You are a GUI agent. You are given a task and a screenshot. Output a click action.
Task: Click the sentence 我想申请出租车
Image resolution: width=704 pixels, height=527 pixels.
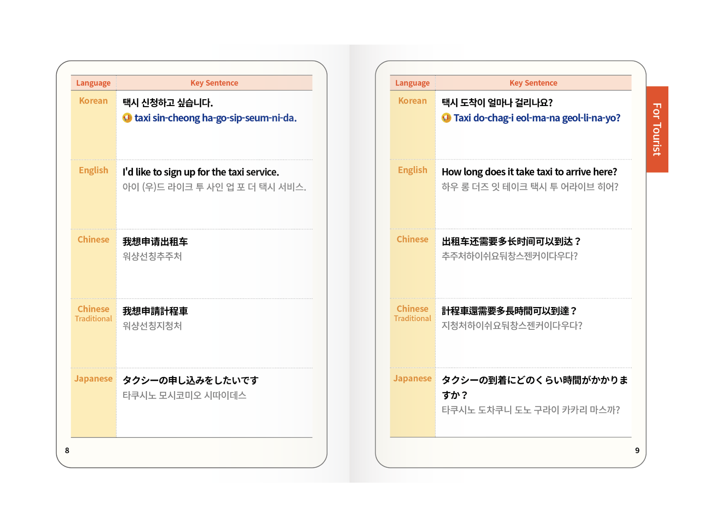pos(155,242)
